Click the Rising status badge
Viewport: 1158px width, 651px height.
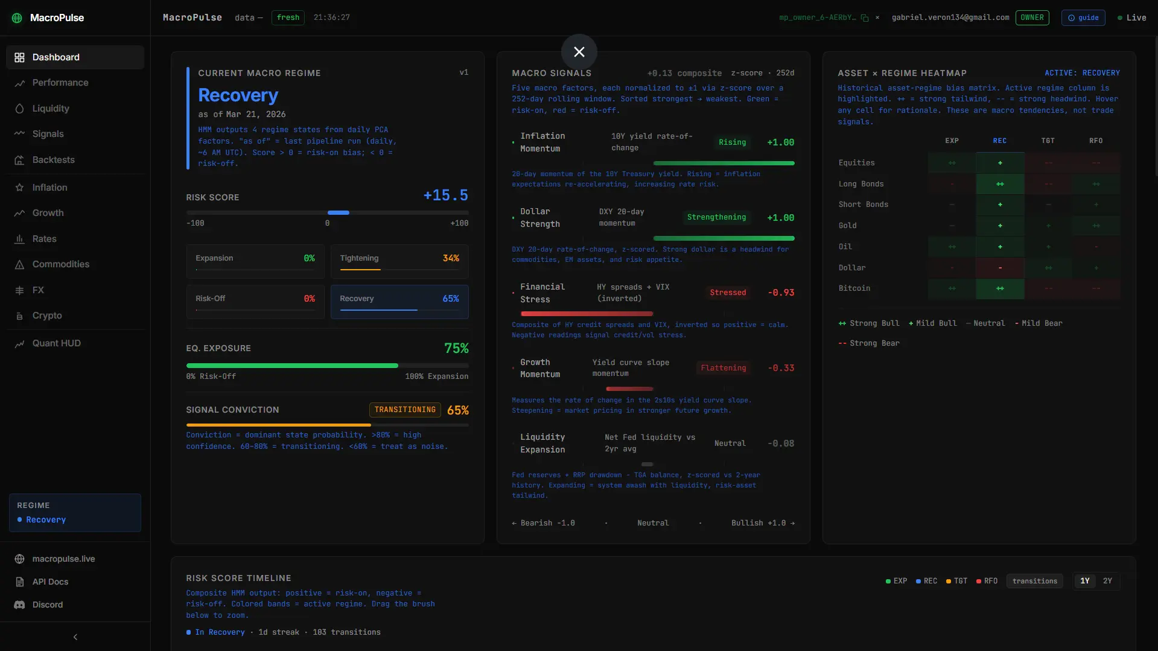tap(732, 142)
